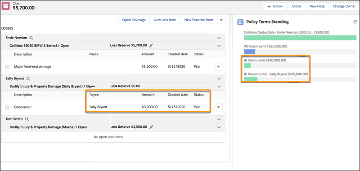Clone the claim
Image resolution: width=360 pixels, height=171 pixels.
pyautogui.click(x=297, y=6)
